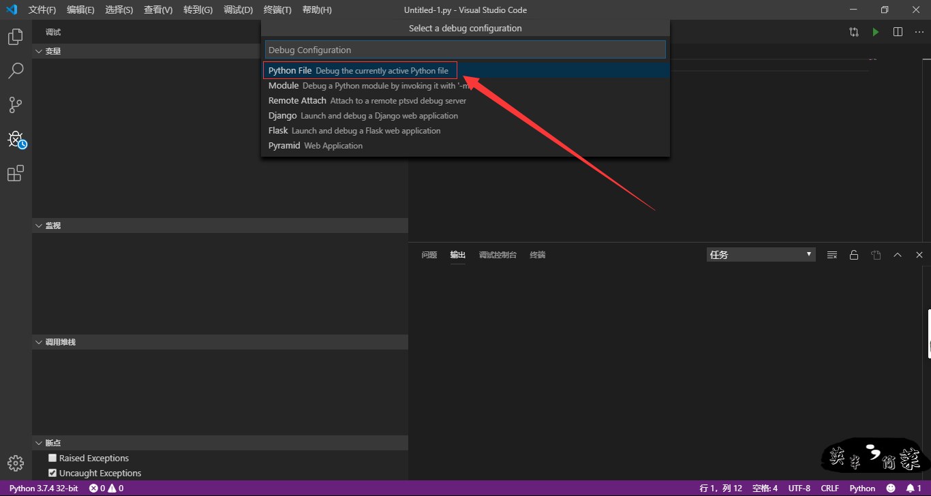Maximize the panel with the up chevron
The height and width of the screenshot is (496, 931).
coord(898,255)
